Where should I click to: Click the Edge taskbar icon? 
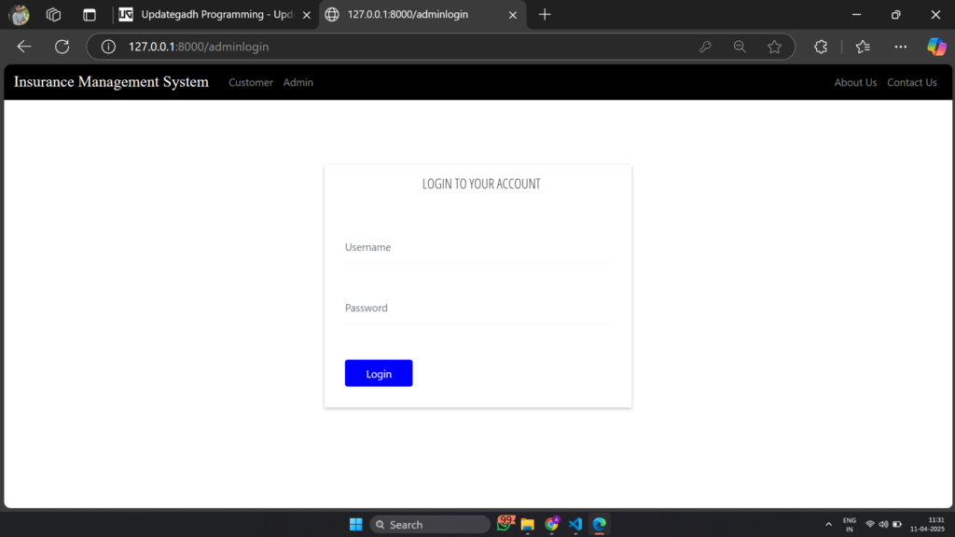pos(600,524)
